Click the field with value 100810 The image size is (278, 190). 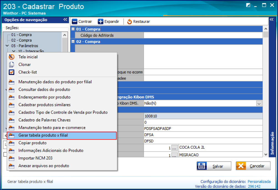(203, 116)
